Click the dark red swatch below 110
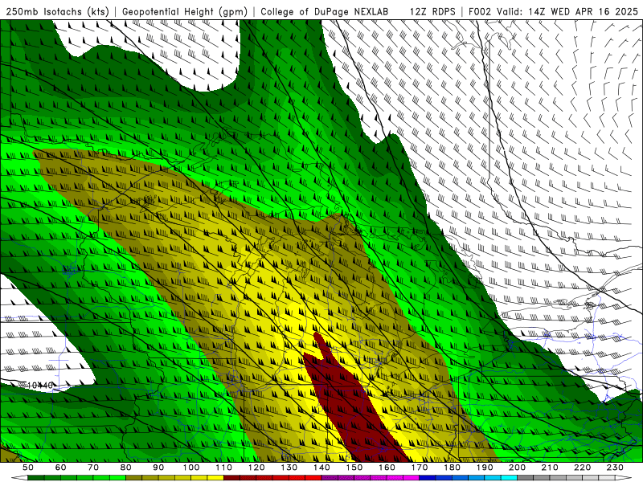 (x=232, y=478)
